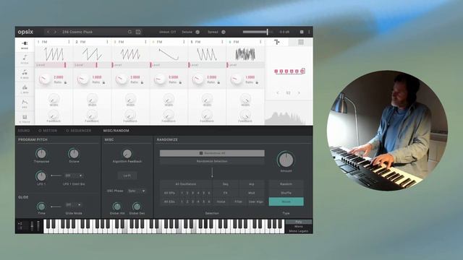Viewport: 463px width, 260px height.
Task: Click the operator 1 Ratio knob
Action: pos(45,79)
